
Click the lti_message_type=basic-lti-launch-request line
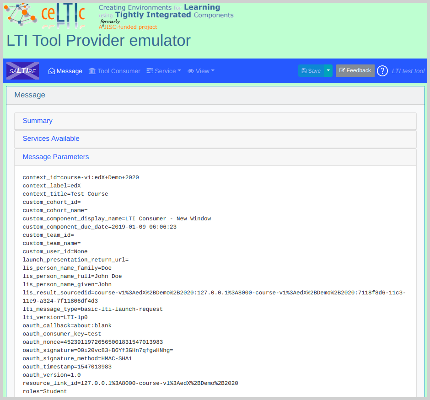pyautogui.click(x=93, y=309)
